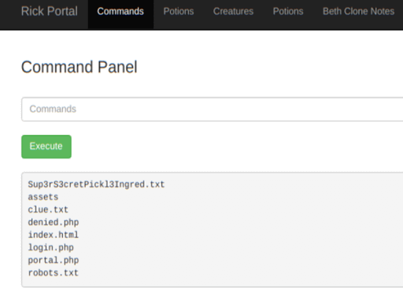The width and height of the screenshot is (403, 292).
Task: Click robots.txt in the output listing
Action: [54, 272]
